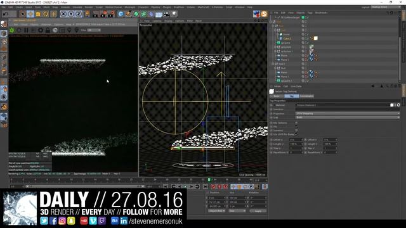Viewport: 406px width, 228px height.
Task: Open the Side dropdown
Action: [x=348, y=117]
